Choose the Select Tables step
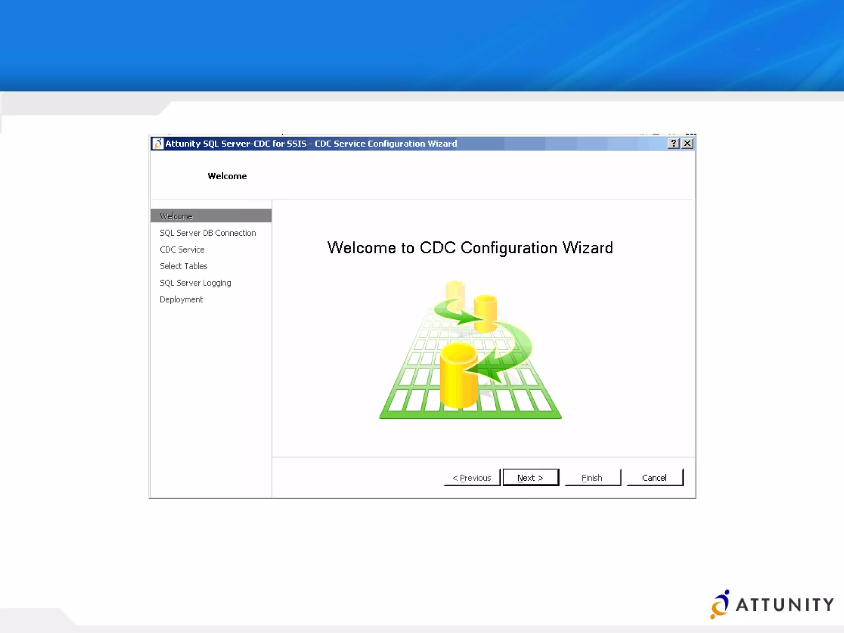 (183, 266)
